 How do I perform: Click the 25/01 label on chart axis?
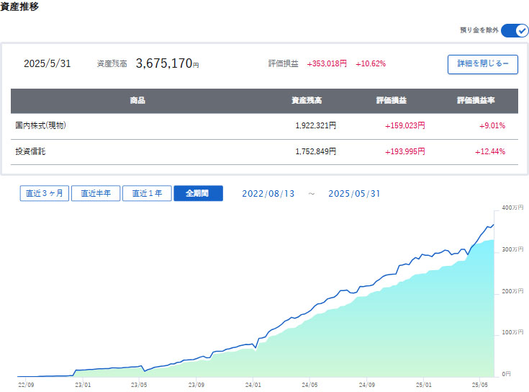423,385
